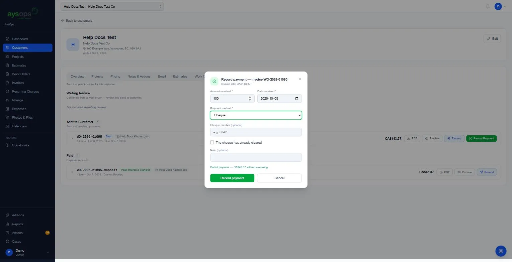Expand invoice WO-2026-01095 row
Screen dimensions: 512x262
click(x=72, y=138)
